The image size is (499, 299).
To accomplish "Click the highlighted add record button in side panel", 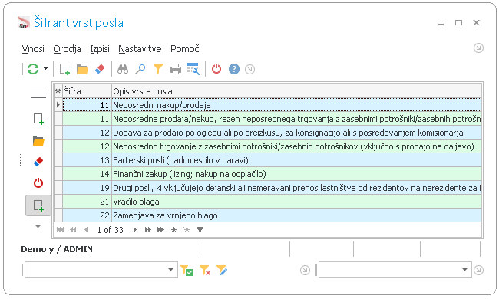I will (x=38, y=205).
